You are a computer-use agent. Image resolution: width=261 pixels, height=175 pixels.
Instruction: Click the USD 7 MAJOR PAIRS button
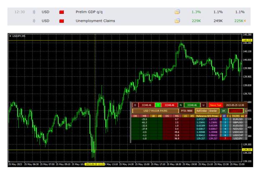[x=155, y=111]
